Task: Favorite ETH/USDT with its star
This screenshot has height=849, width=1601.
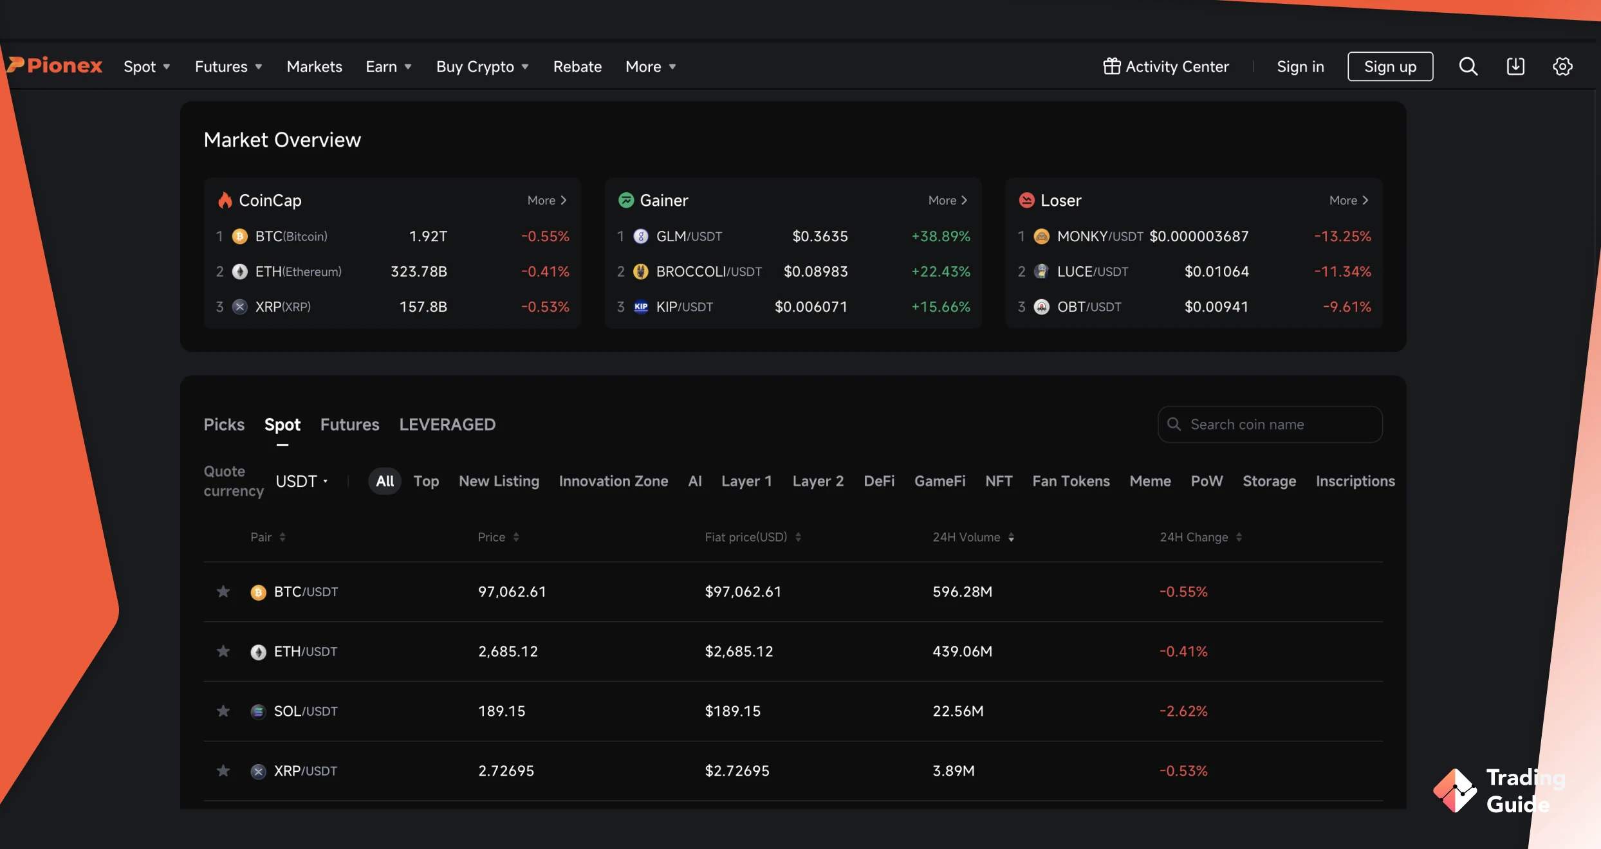Action: (223, 651)
